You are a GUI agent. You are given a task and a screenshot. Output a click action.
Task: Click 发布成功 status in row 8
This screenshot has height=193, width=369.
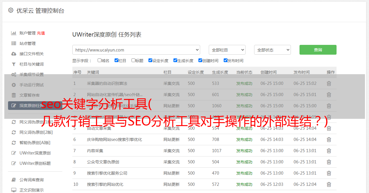(244, 162)
